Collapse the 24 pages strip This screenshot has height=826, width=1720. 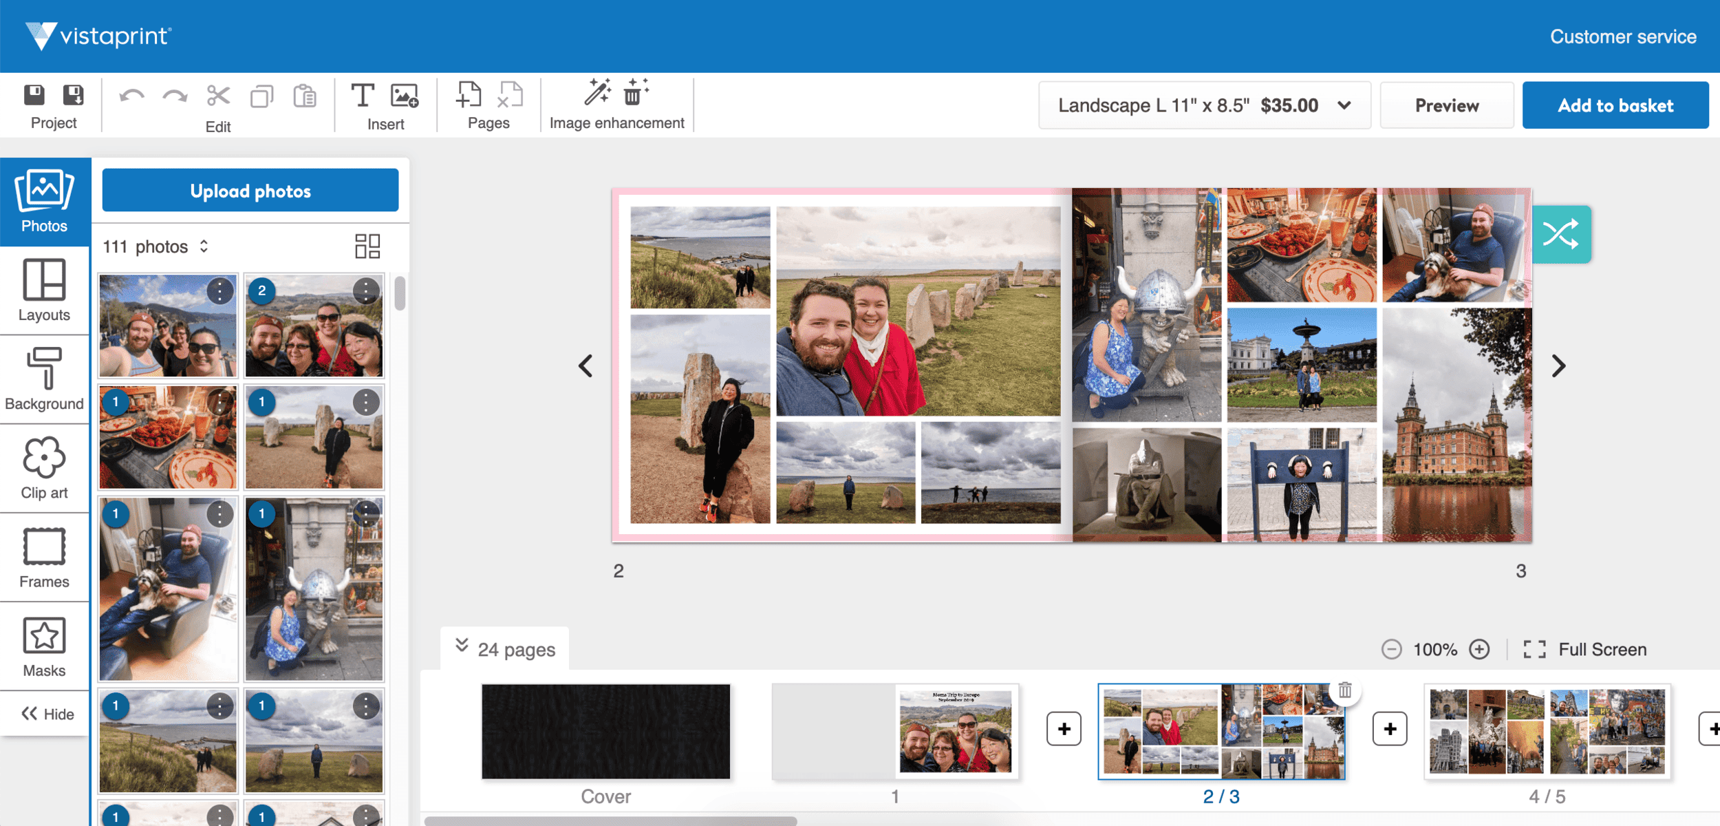click(x=505, y=648)
